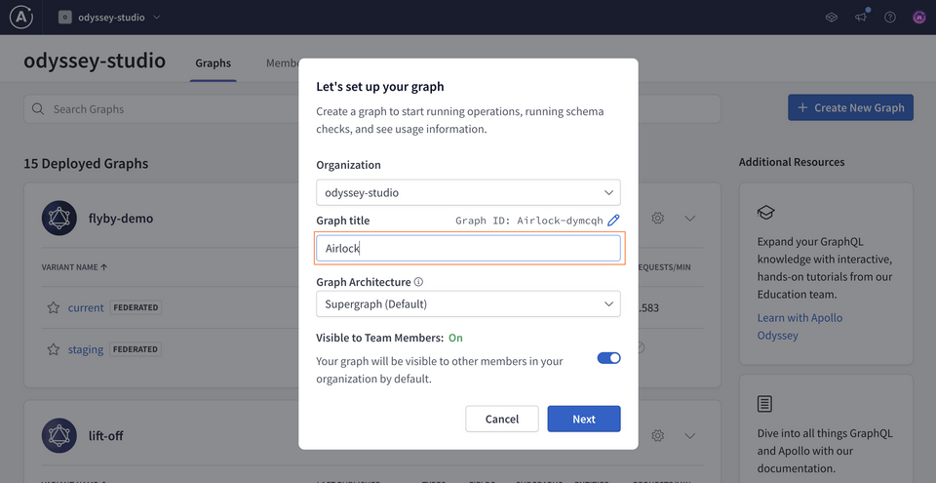Click the Additional Resources heading
The image size is (936, 483).
click(x=792, y=162)
